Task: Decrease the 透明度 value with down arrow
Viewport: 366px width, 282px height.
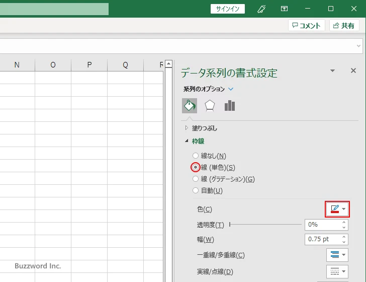Action: (x=344, y=227)
